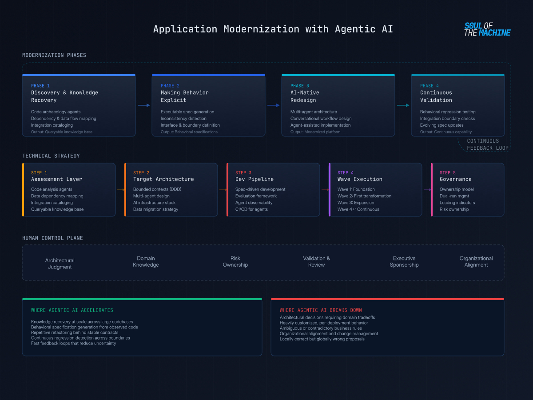
Task: Select the 'TECHNICAL STRATEGY' section heading
Action: click(x=51, y=156)
